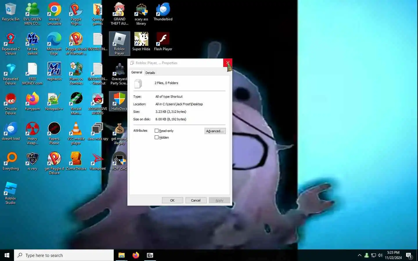Select the Super Hilda icon
This screenshot has height=261, width=418.
pyautogui.click(x=141, y=42)
